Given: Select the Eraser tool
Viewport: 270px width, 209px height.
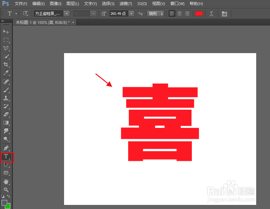Looking at the screenshot, I should (6, 114).
